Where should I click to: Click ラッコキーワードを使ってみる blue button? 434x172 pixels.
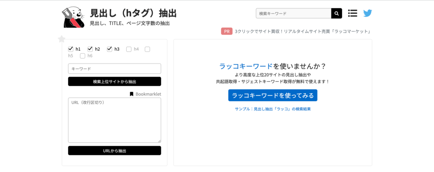[x=273, y=95]
